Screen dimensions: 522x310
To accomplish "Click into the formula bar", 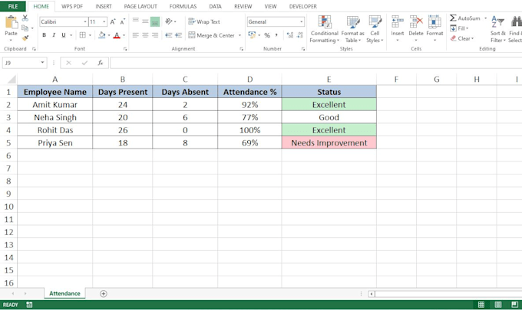I will coord(316,63).
